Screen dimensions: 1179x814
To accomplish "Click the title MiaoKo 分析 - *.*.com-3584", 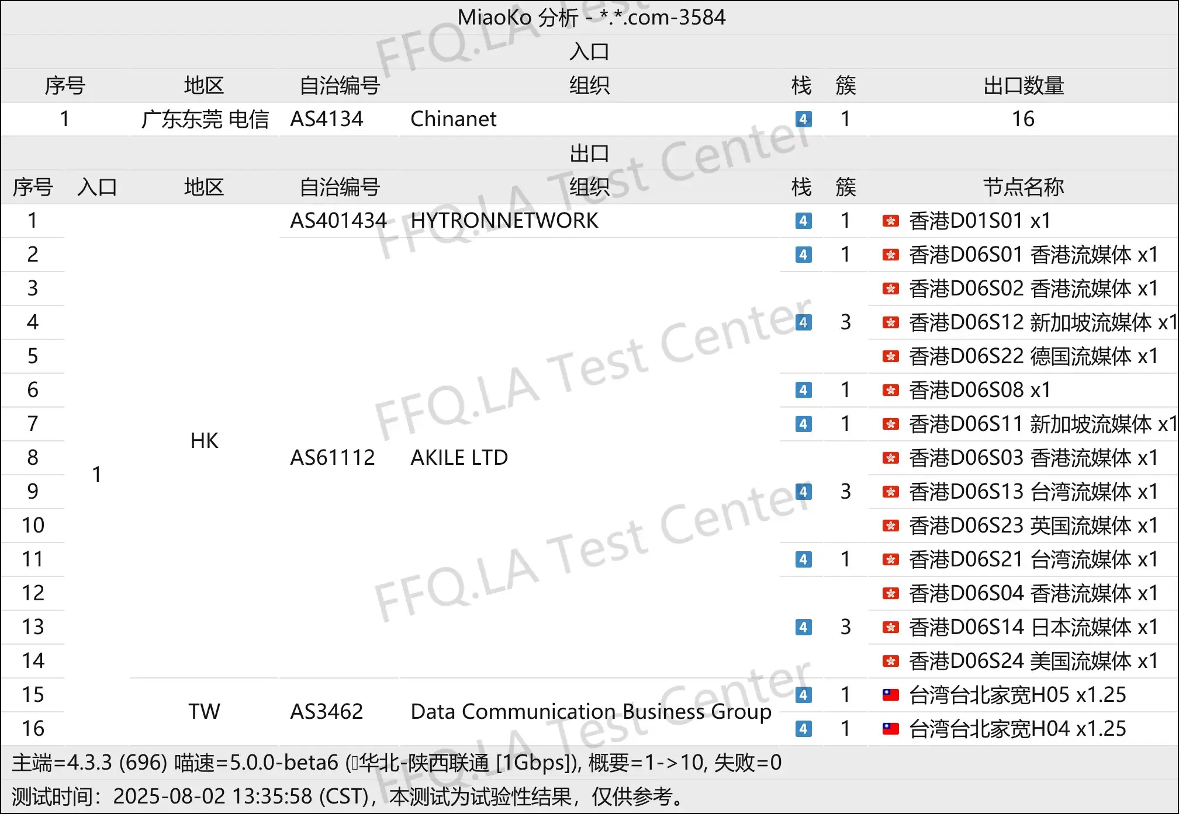I will [591, 18].
